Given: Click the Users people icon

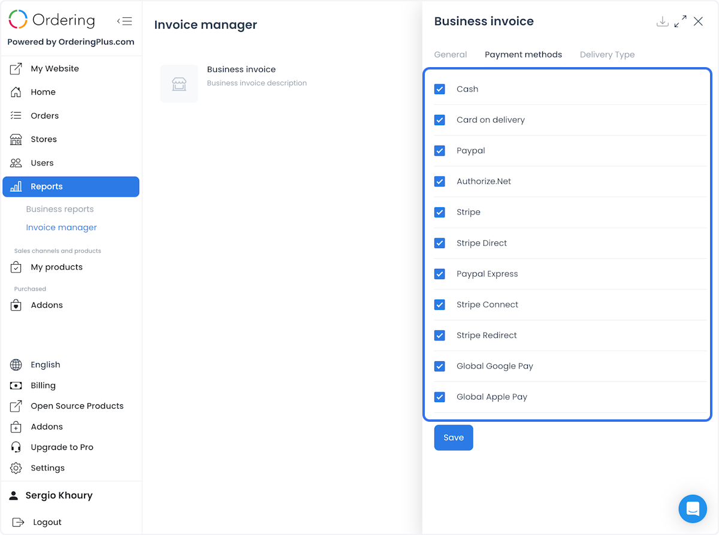Looking at the screenshot, I should (16, 163).
